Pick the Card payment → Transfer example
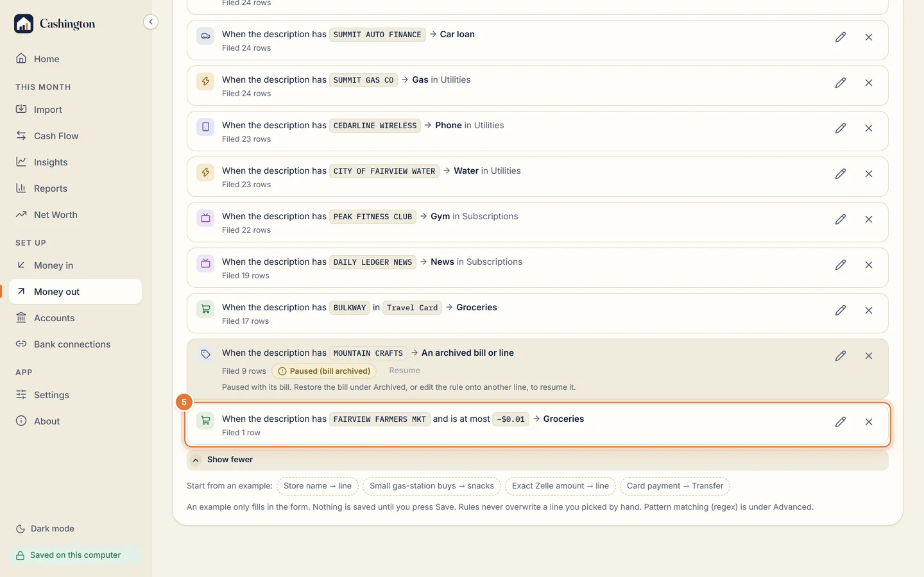Screen dimensions: 924x577 tap(675, 486)
